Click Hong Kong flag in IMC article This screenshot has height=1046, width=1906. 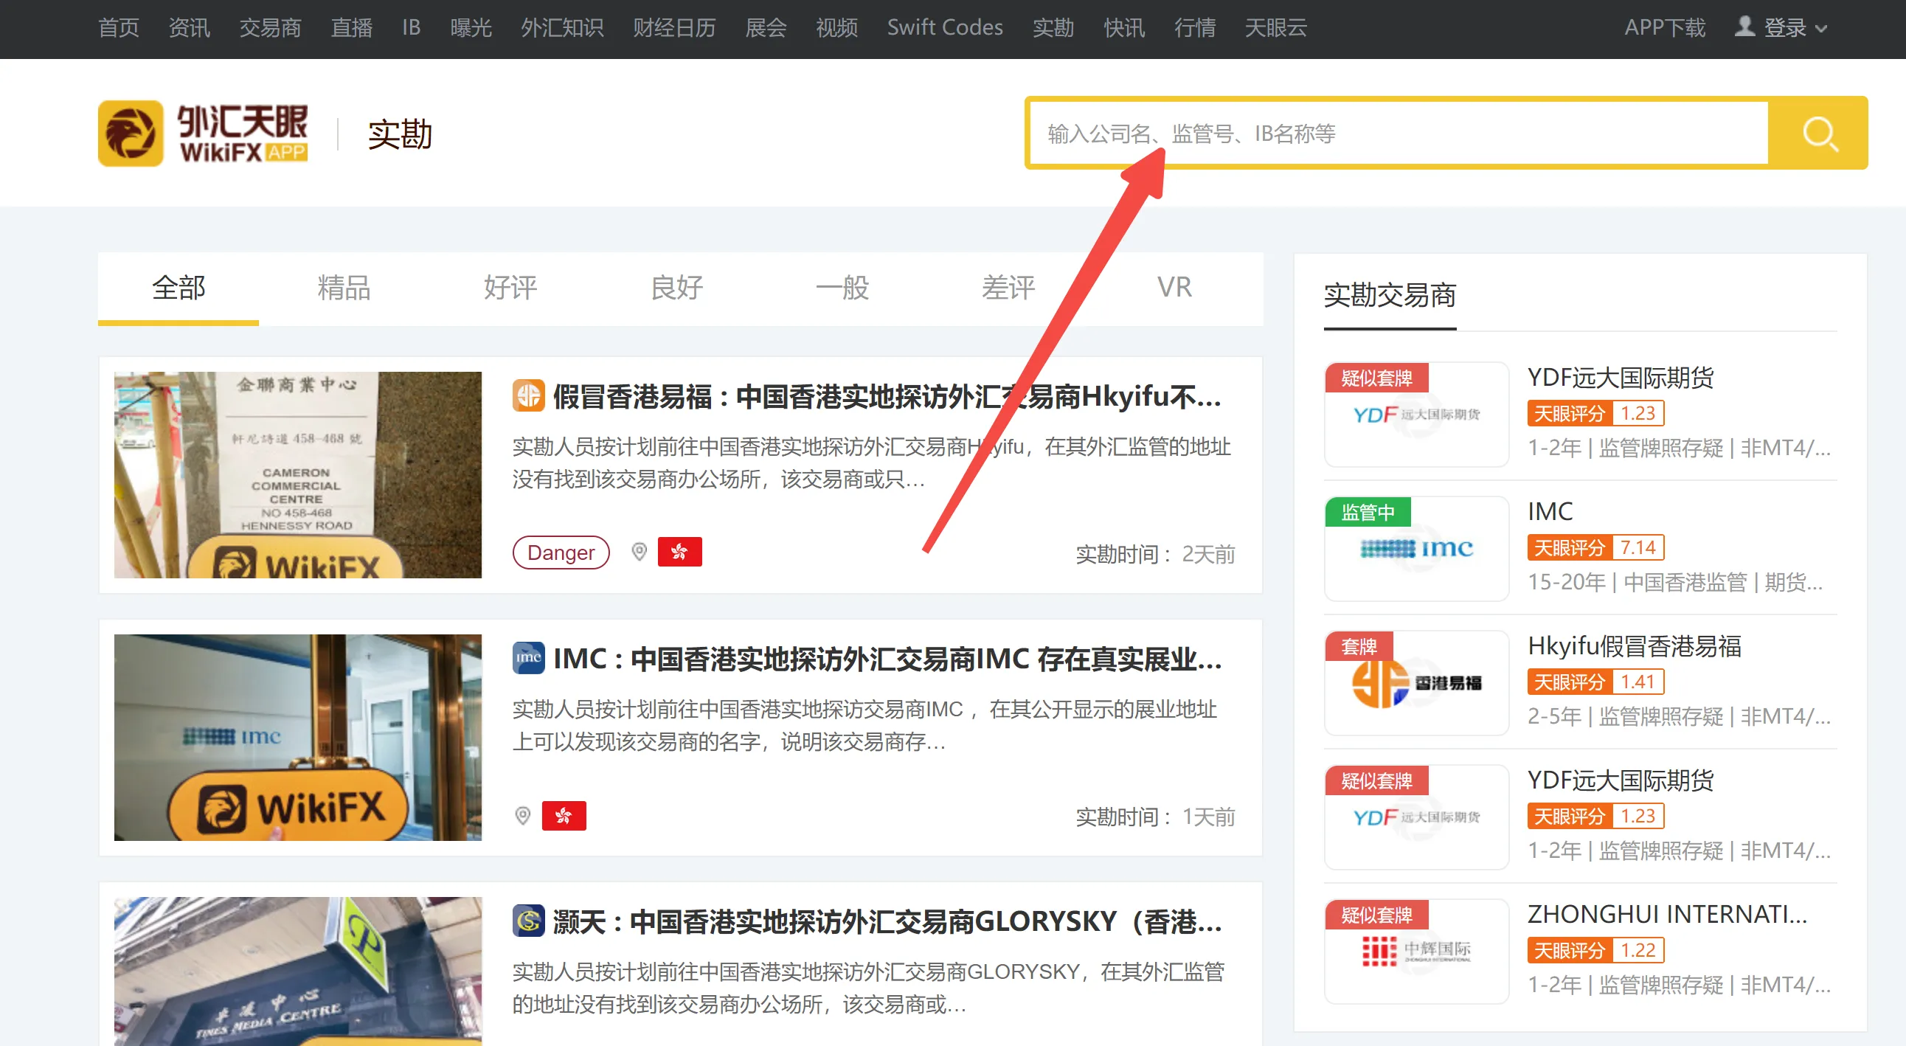pyautogui.click(x=564, y=816)
